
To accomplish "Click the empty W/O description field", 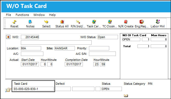I will click(56, 43).
